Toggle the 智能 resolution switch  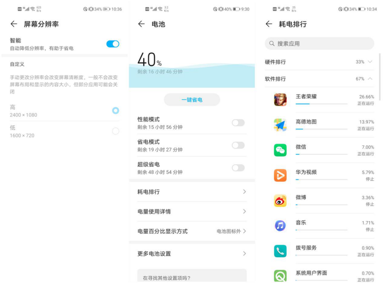113,44
